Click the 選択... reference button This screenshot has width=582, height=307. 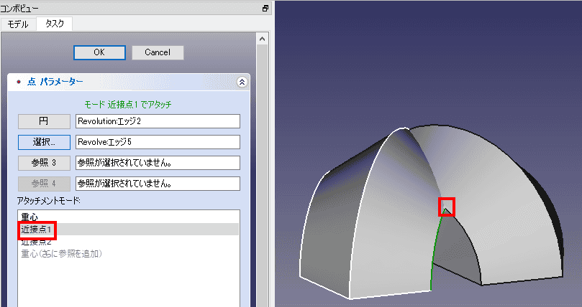44,142
